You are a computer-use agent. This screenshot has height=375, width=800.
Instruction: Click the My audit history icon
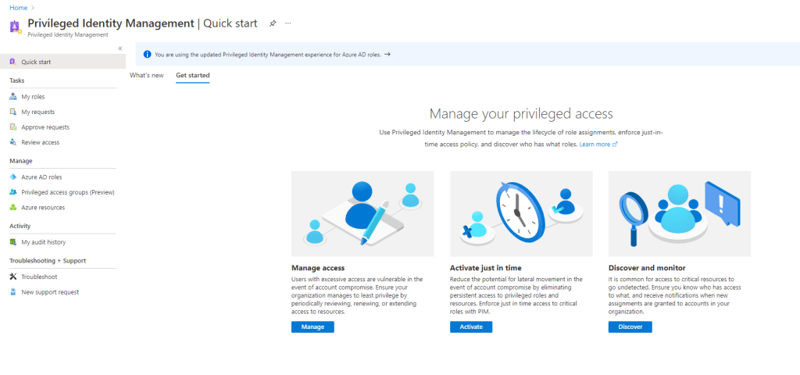pos(13,242)
